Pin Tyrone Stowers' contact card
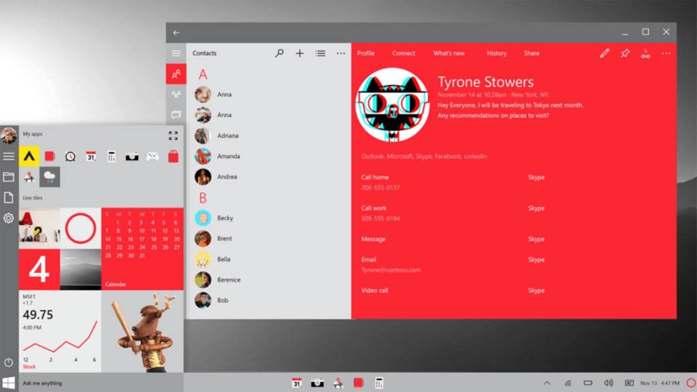The height and width of the screenshot is (392, 697). [x=625, y=53]
